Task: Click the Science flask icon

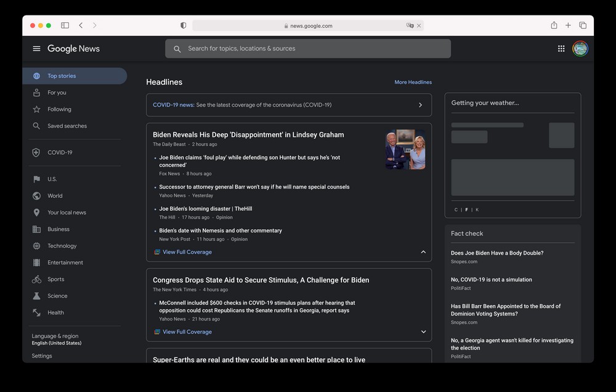Action: click(x=36, y=296)
